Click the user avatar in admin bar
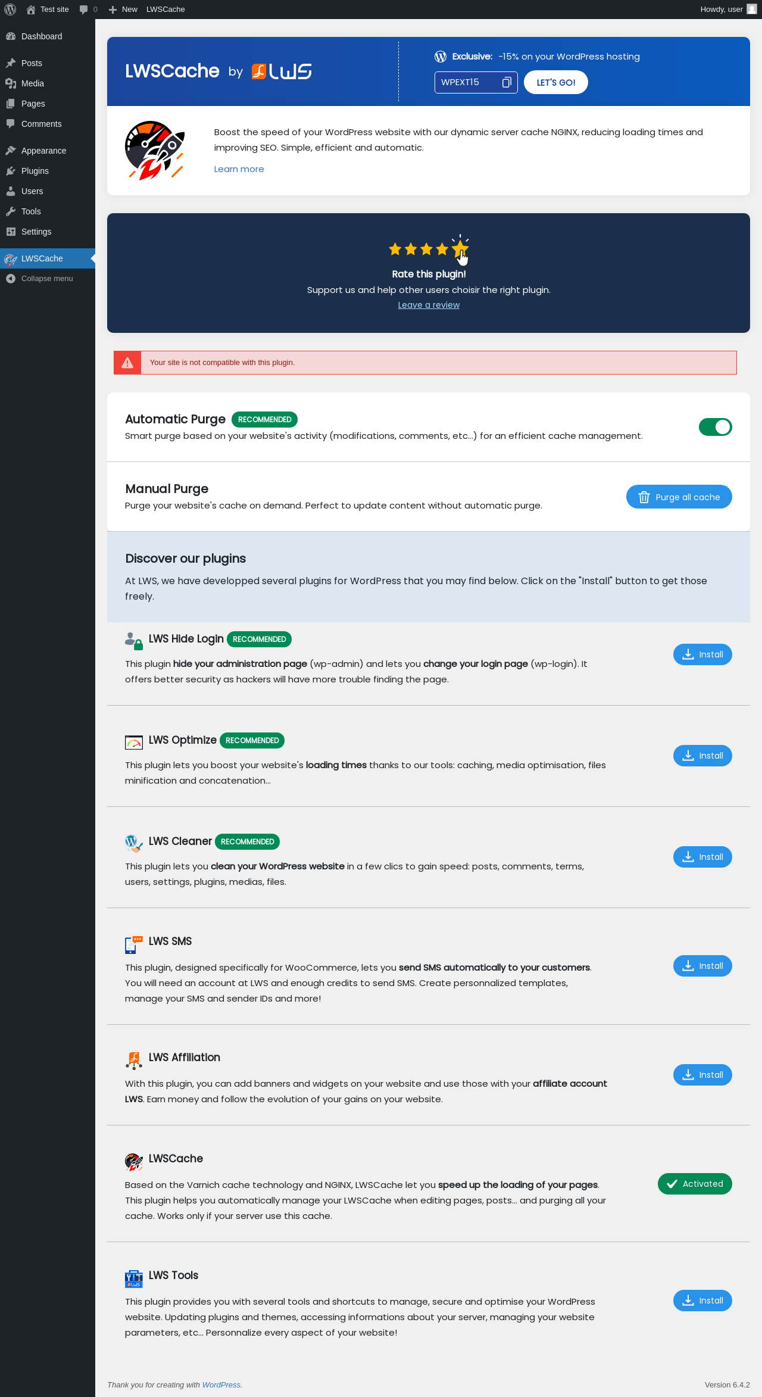 752,10
